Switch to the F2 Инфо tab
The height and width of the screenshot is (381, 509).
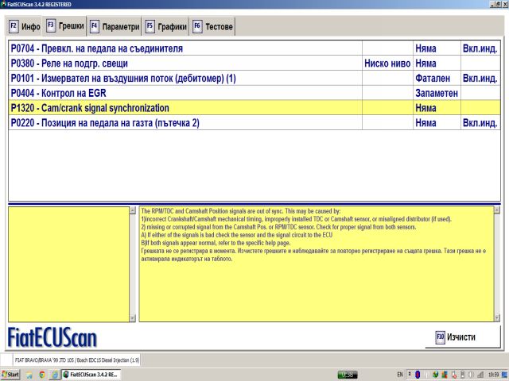tap(24, 26)
